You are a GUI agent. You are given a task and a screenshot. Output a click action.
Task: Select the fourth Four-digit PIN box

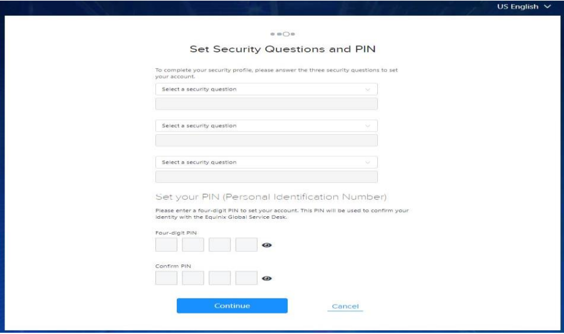pyautogui.click(x=246, y=245)
